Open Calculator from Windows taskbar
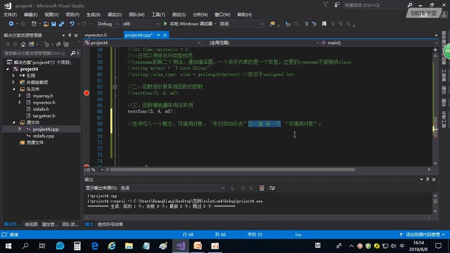The height and width of the screenshot is (253, 450). (x=77, y=246)
